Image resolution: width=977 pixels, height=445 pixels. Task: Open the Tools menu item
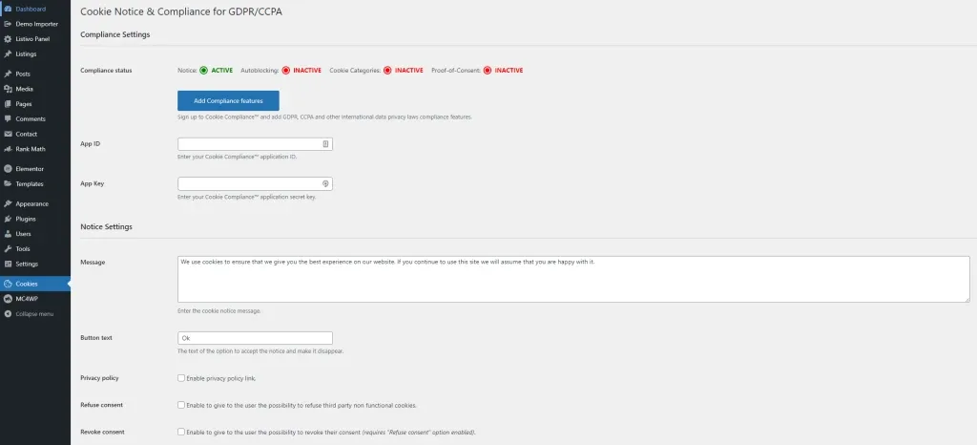(35, 248)
